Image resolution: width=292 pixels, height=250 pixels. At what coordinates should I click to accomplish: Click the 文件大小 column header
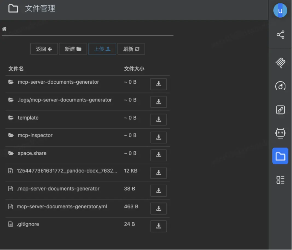coord(134,69)
